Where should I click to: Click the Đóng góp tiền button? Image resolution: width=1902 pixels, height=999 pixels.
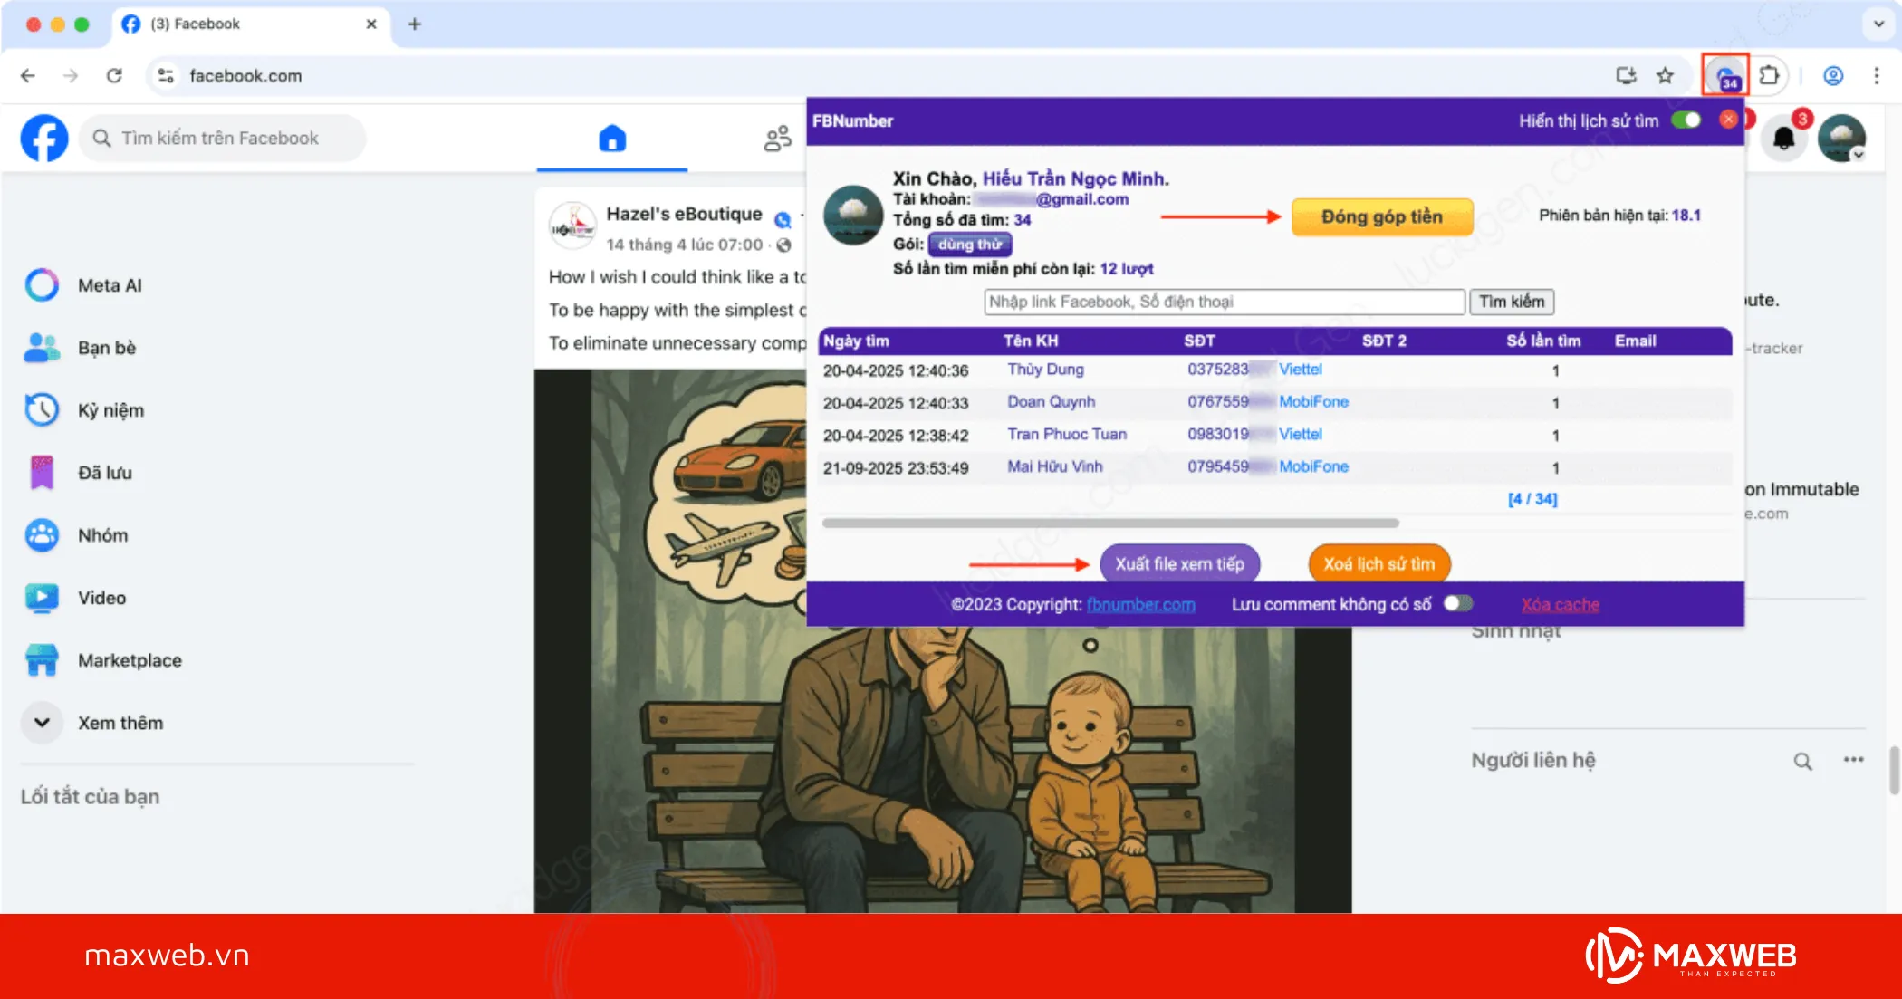tap(1382, 216)
